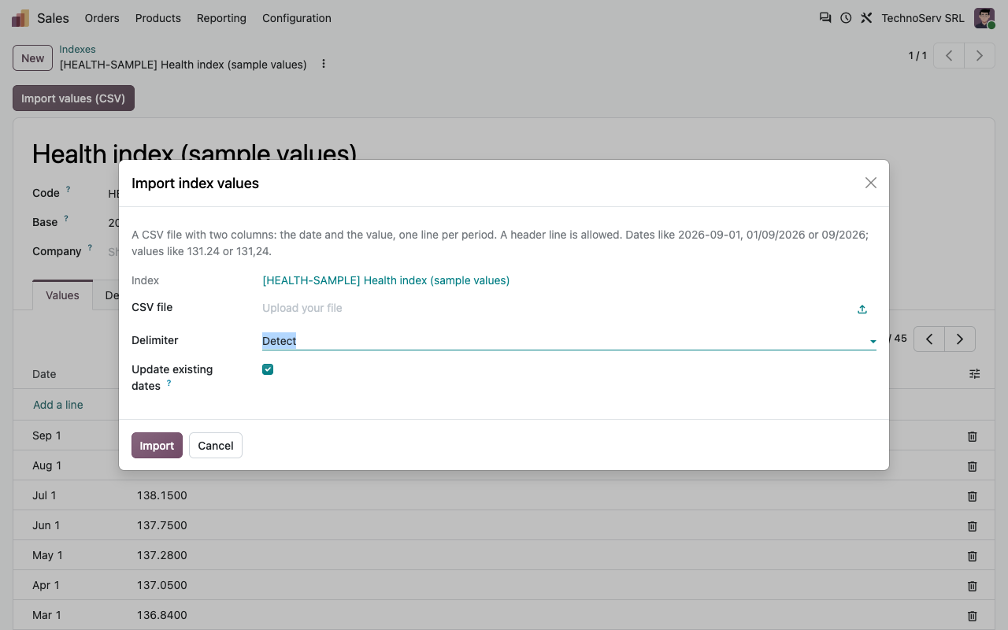Show help tooltip for Base field
1008x630 pixels.
pyautogui.click(x=65, y=219)
